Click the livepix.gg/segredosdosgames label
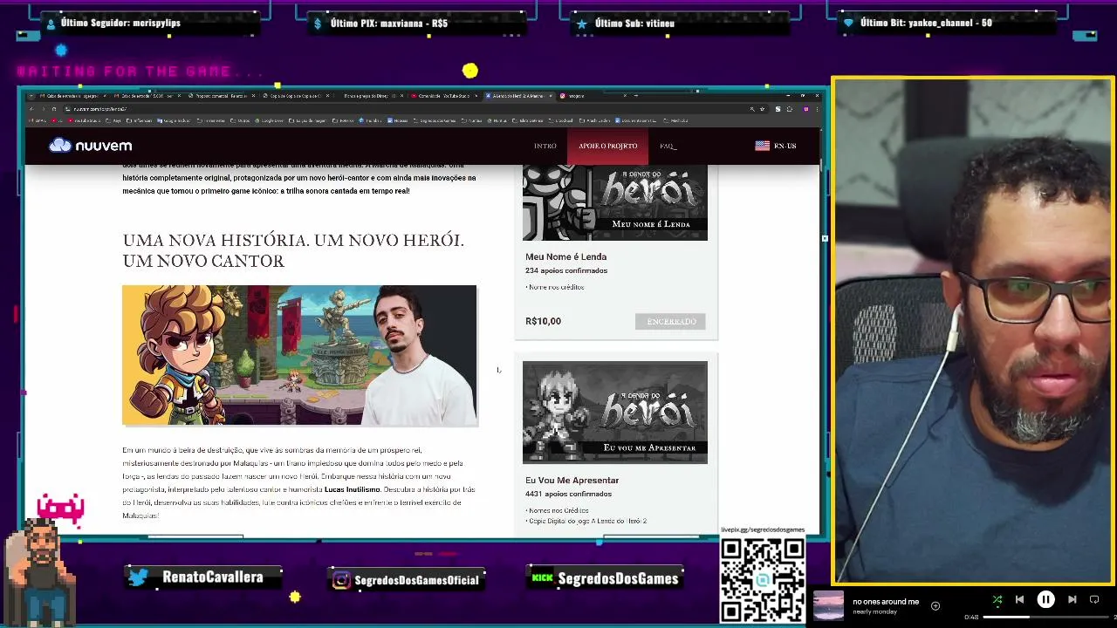Viewport: 1117px width, 628px height. point(763,530)
